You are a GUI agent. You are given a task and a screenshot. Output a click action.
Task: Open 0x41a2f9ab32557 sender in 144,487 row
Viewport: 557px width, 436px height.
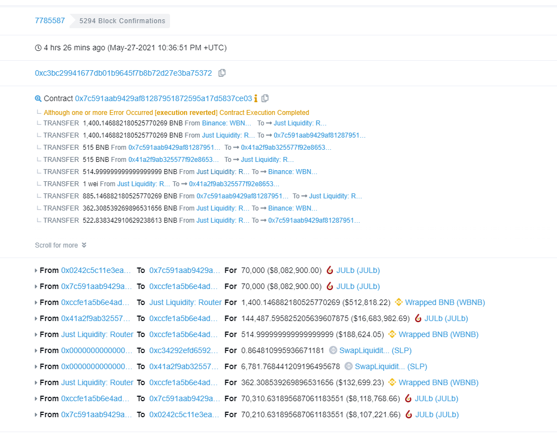[96, 318]
